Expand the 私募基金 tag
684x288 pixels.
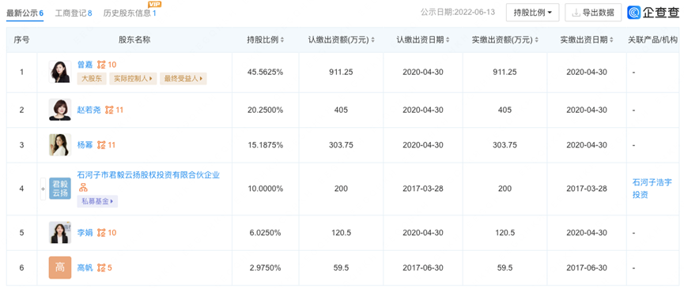pos(97,201)
